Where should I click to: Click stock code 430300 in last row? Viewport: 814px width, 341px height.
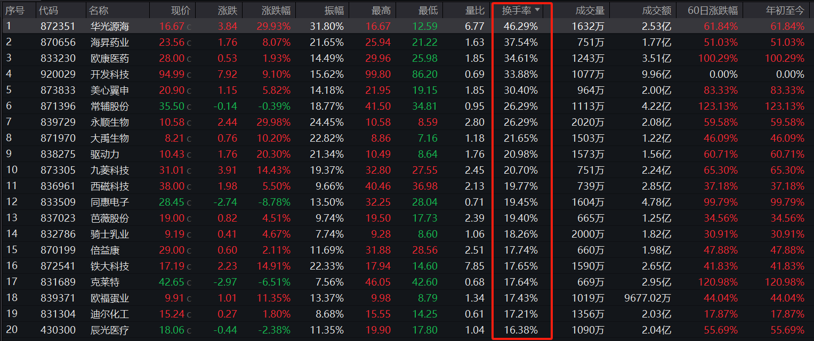tap(58, 330)
